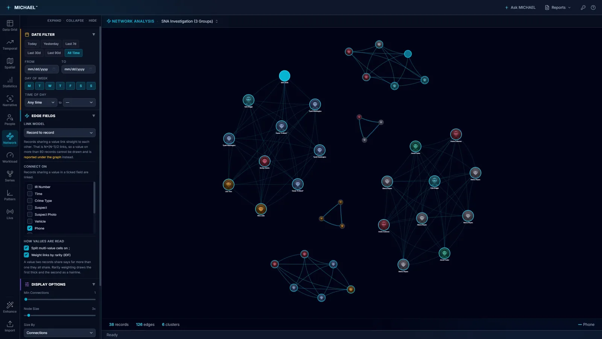Open the Series view

[10, 176]
